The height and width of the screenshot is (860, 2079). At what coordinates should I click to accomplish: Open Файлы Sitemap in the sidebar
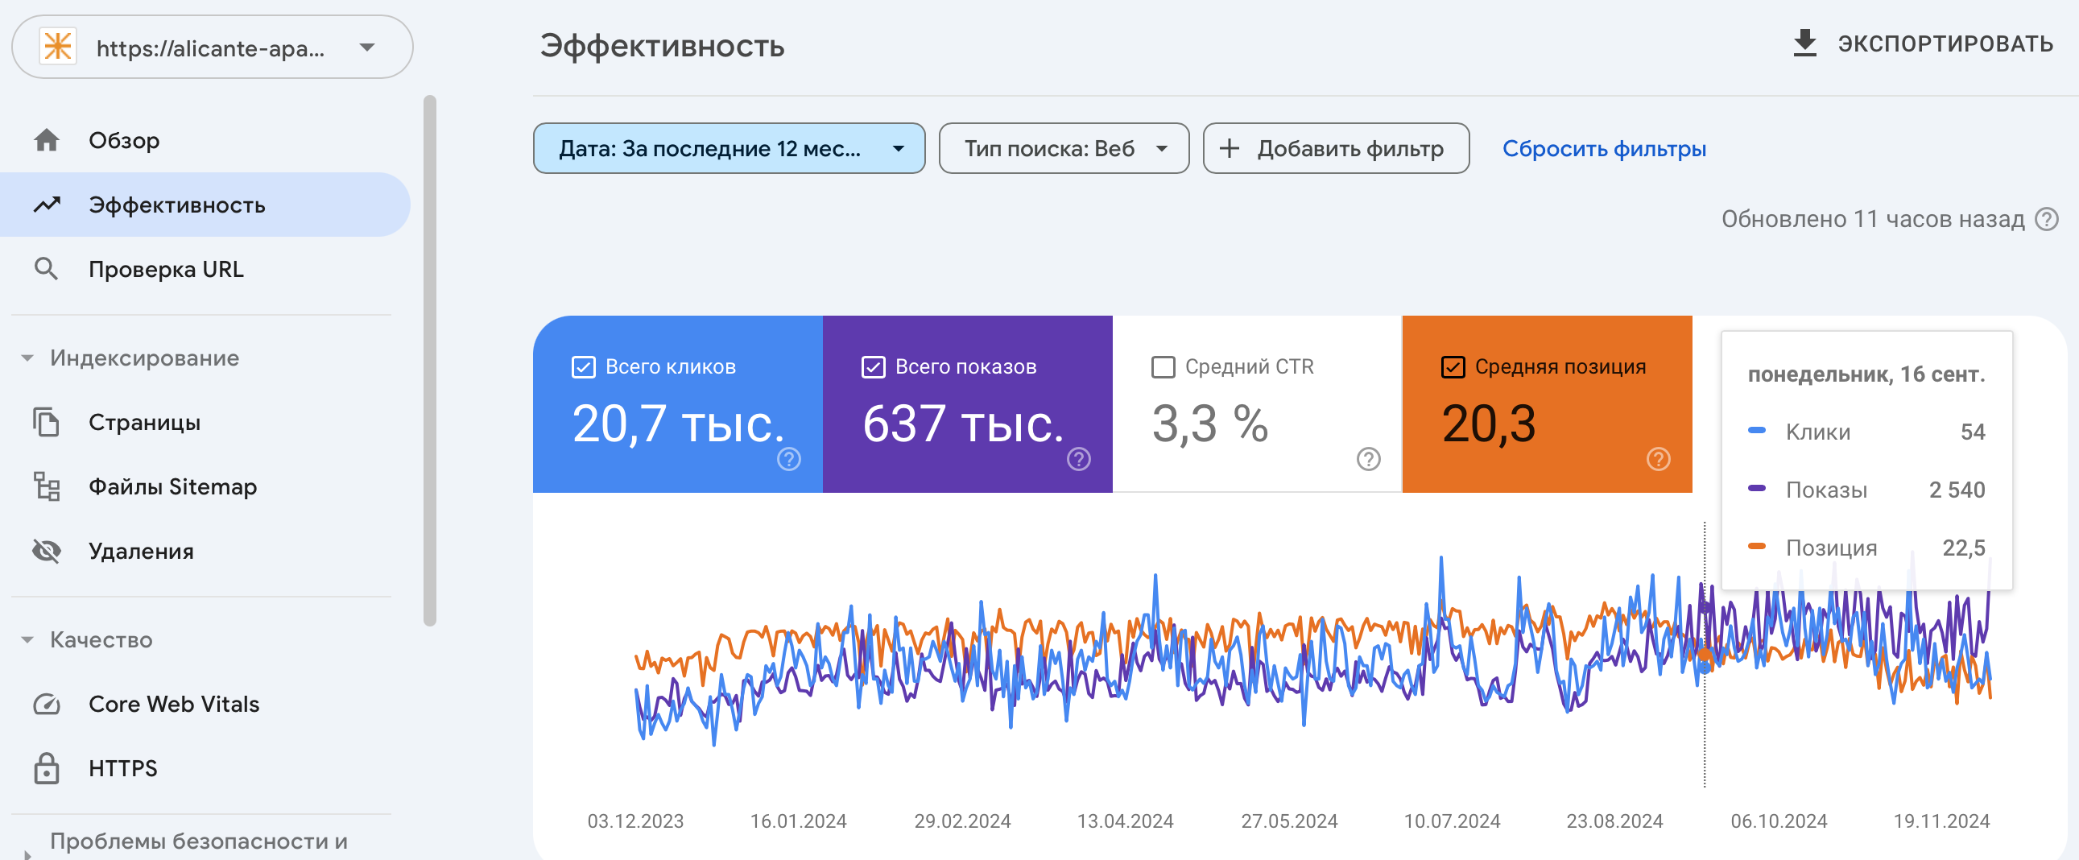click(205, 486)
